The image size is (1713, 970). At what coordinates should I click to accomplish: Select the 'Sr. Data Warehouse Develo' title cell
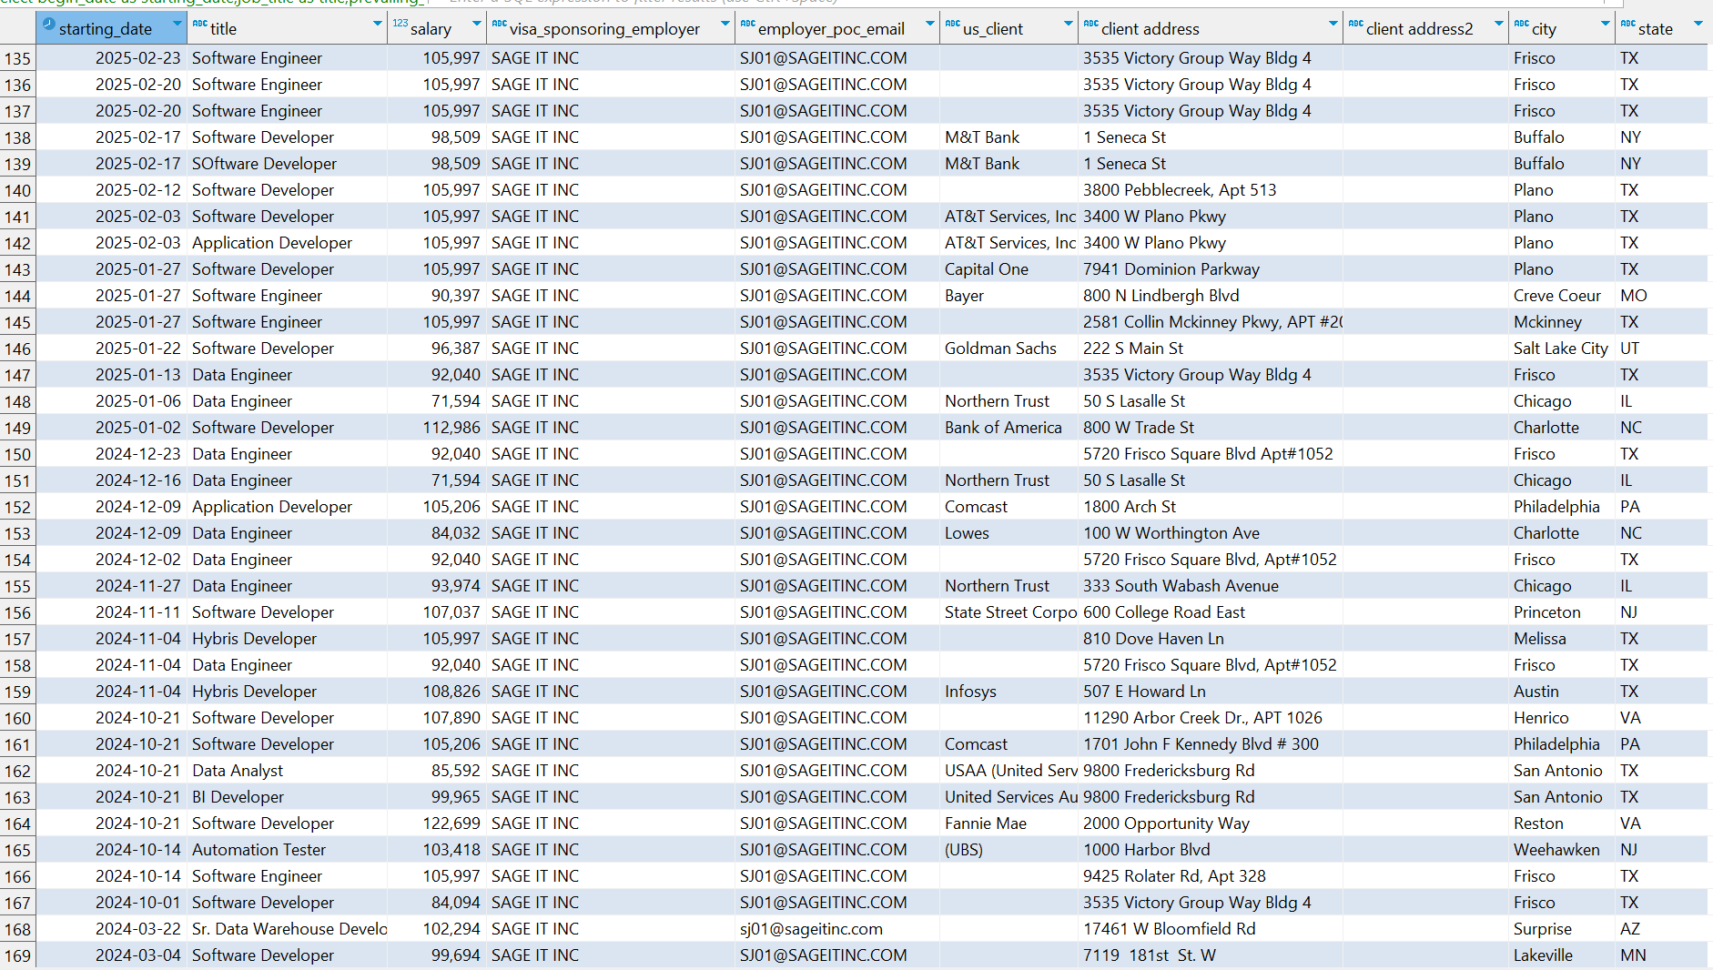coord(288,929)
